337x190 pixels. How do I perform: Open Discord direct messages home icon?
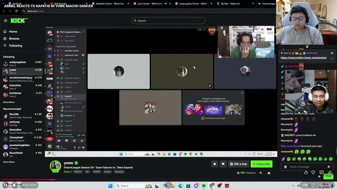[50, 33]
